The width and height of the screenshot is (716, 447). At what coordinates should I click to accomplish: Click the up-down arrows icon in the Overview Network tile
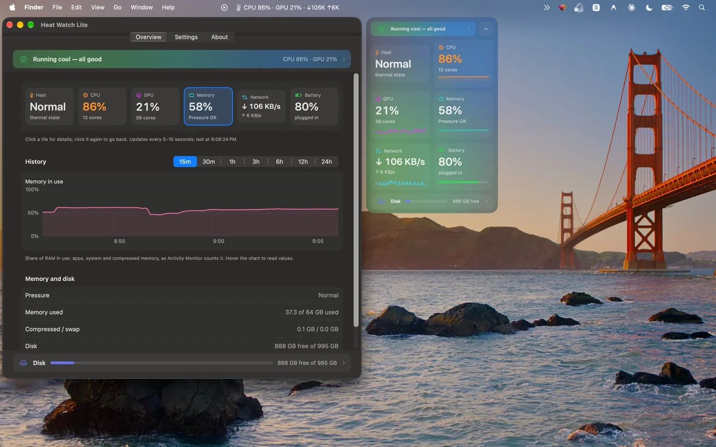(x=244, y=97)
